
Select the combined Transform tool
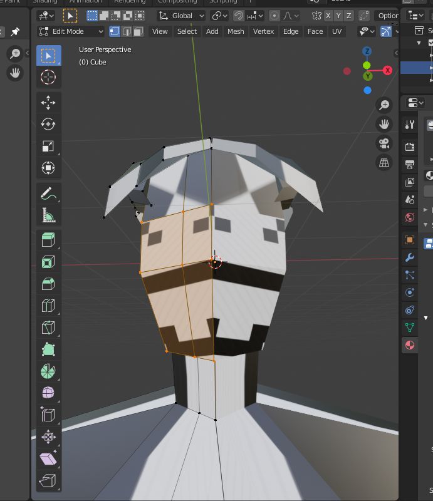coord(48,168)
